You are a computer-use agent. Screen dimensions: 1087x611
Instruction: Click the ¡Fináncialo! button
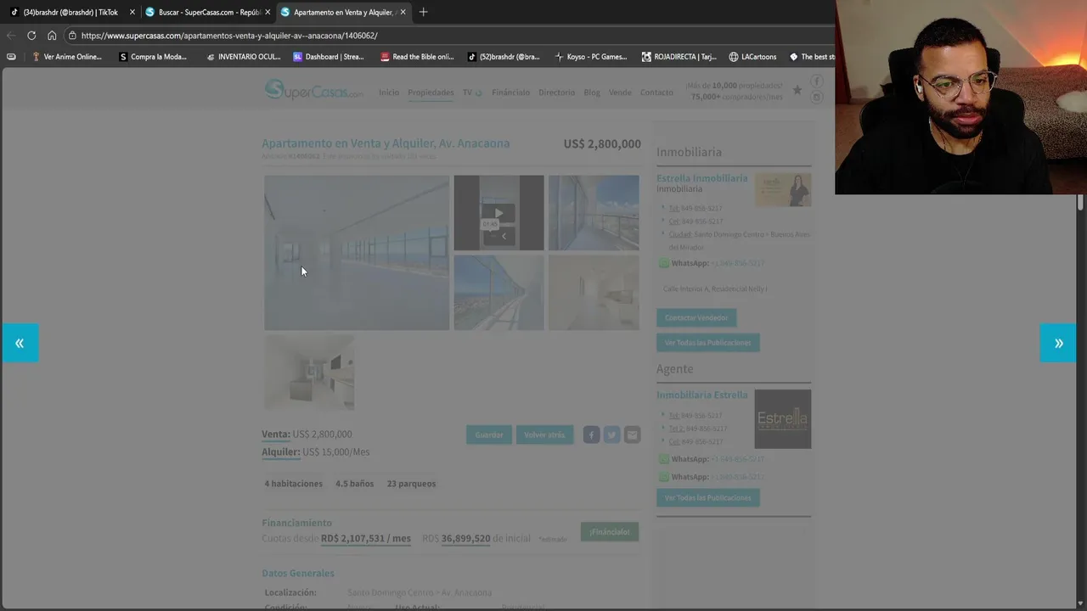610,532
